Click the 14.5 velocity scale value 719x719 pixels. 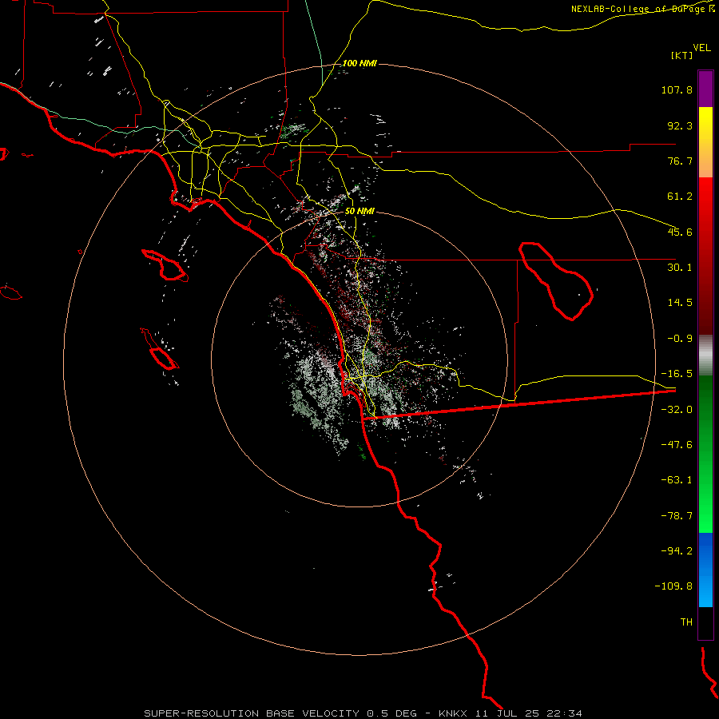click(x=680, y=303)
